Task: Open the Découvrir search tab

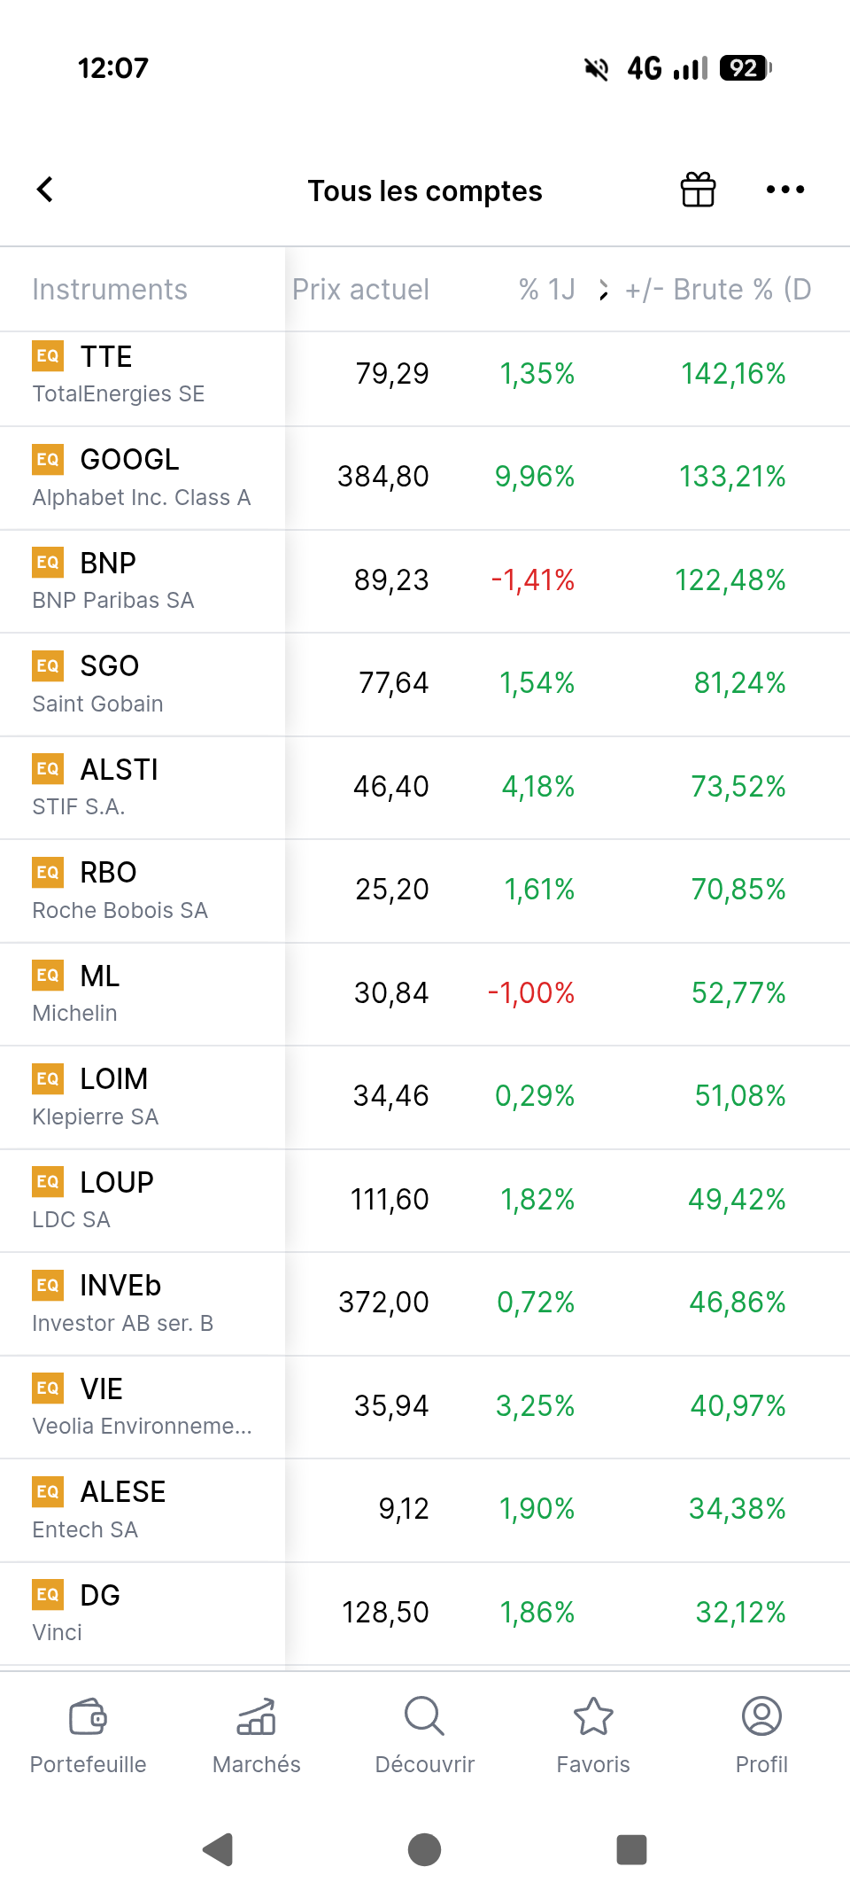Action: [425, 1735]
